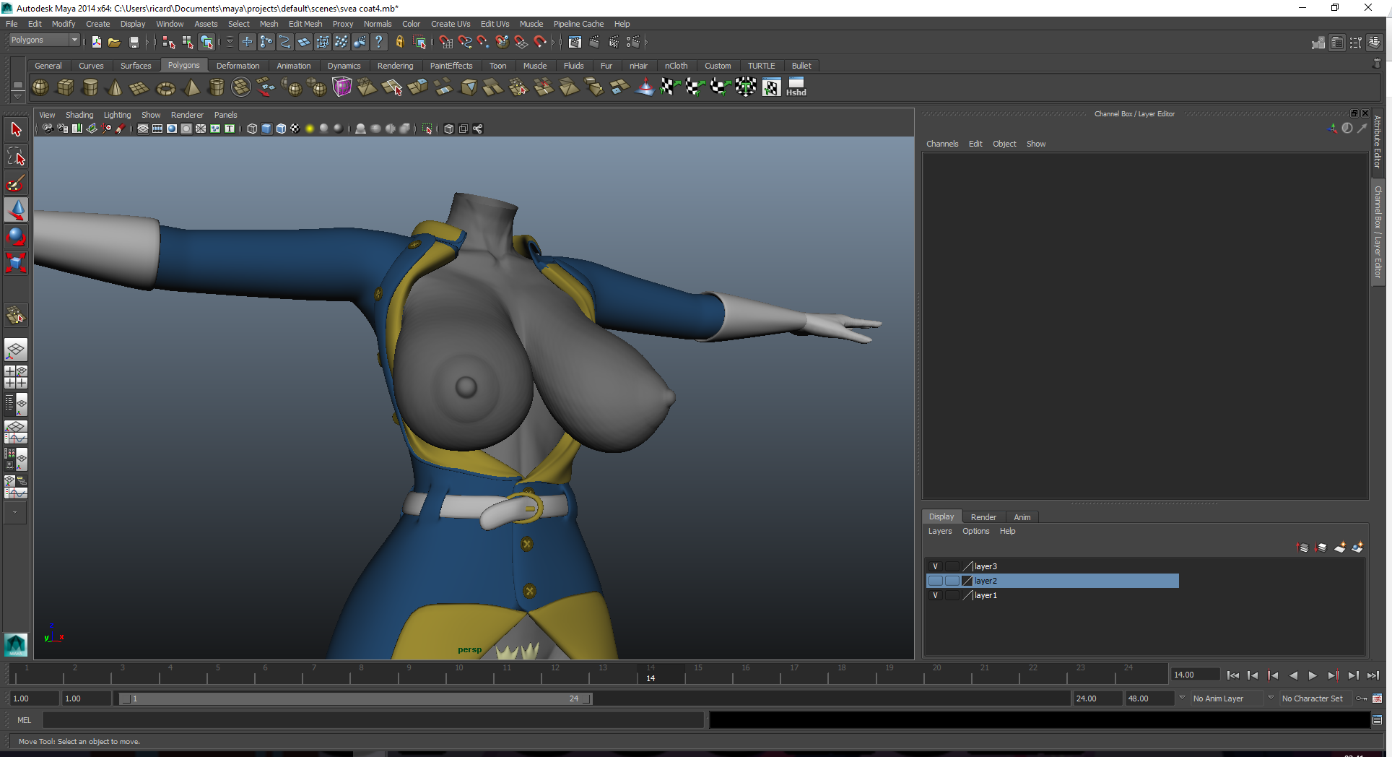The image size is (1392, 757).
Task: Open the No Character Set dropdown
Action: [1313, 698]
